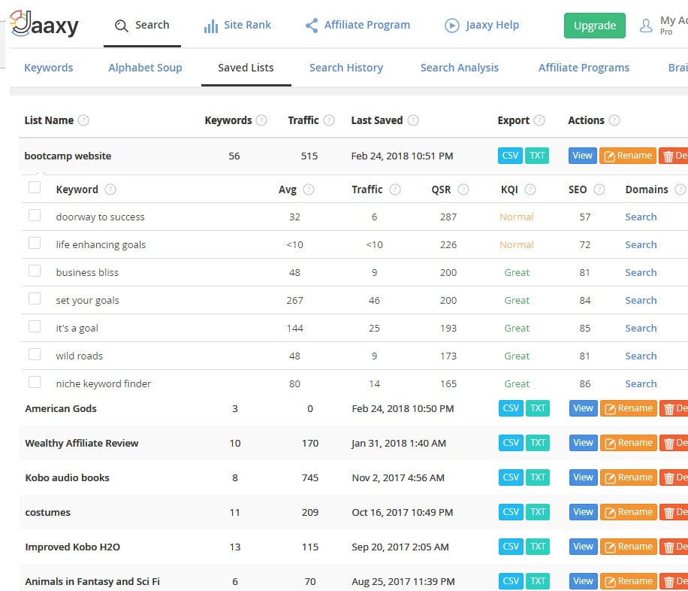
Task: Check the 'life enhancing goals' keyword
Action: point(35,243)
